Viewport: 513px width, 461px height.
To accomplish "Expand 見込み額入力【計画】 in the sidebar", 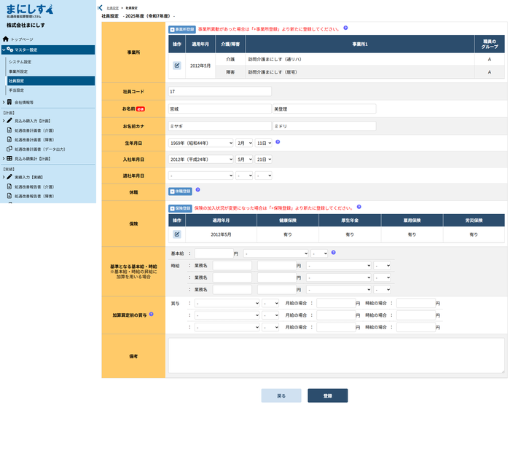I will pos(4,121).
